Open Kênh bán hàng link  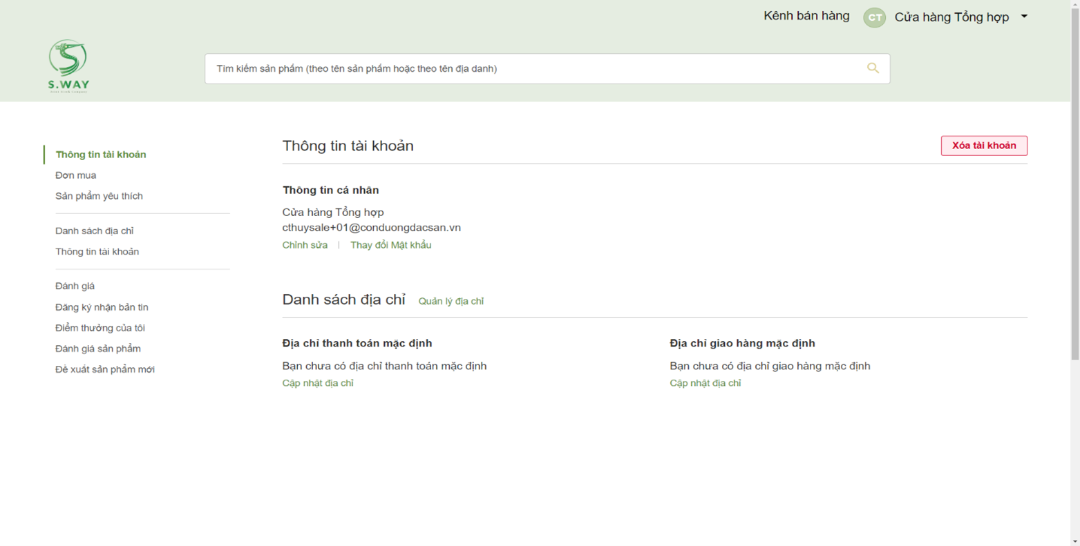pyautogui.click(x=806, y=16)
